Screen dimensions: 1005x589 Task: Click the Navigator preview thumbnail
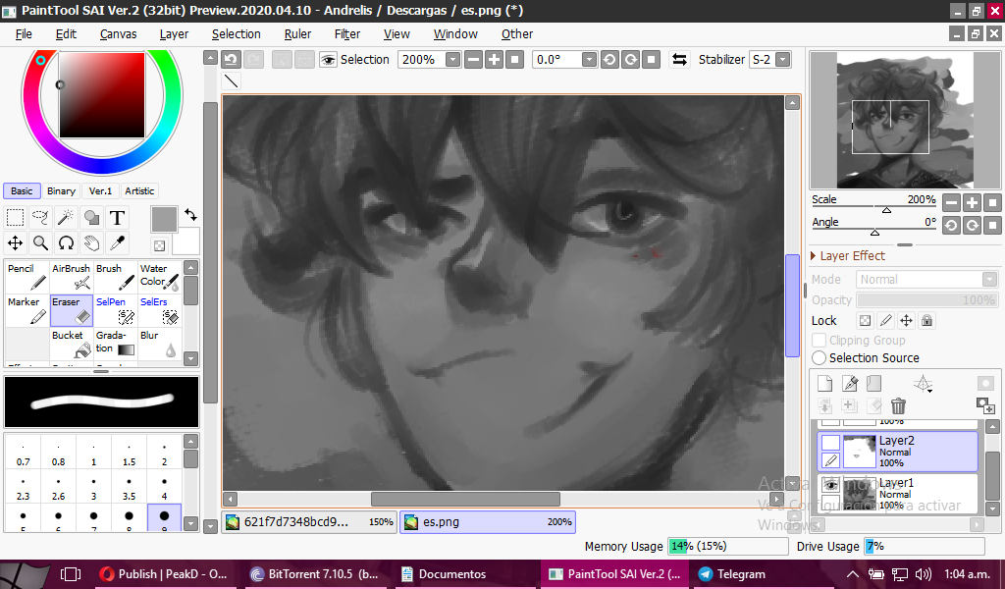pyautogui.click(x=904, y=120)
